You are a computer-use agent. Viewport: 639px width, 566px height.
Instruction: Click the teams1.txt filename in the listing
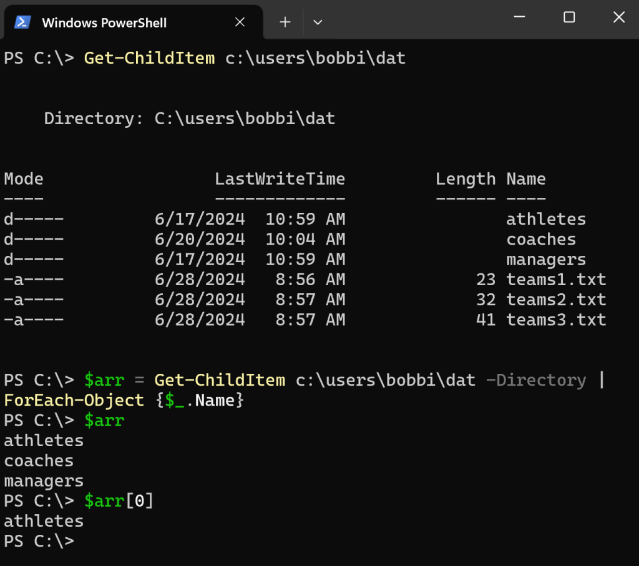tap(555, 279)
